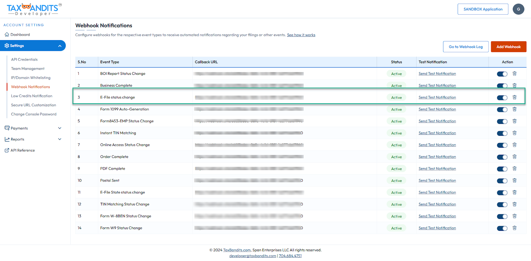
Task: Delete the TIN Matching Status Change webhook
Action: [514, 204]
